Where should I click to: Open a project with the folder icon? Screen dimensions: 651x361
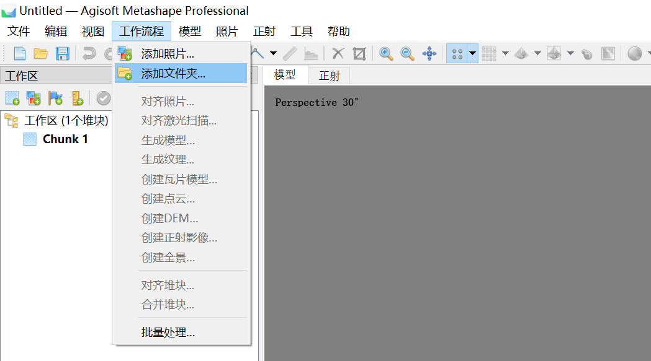click(x=40, y=54)
